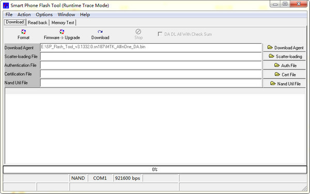Viewport: 310px width, 194px height.
Task: Open the Help menu
Action: 85,14
